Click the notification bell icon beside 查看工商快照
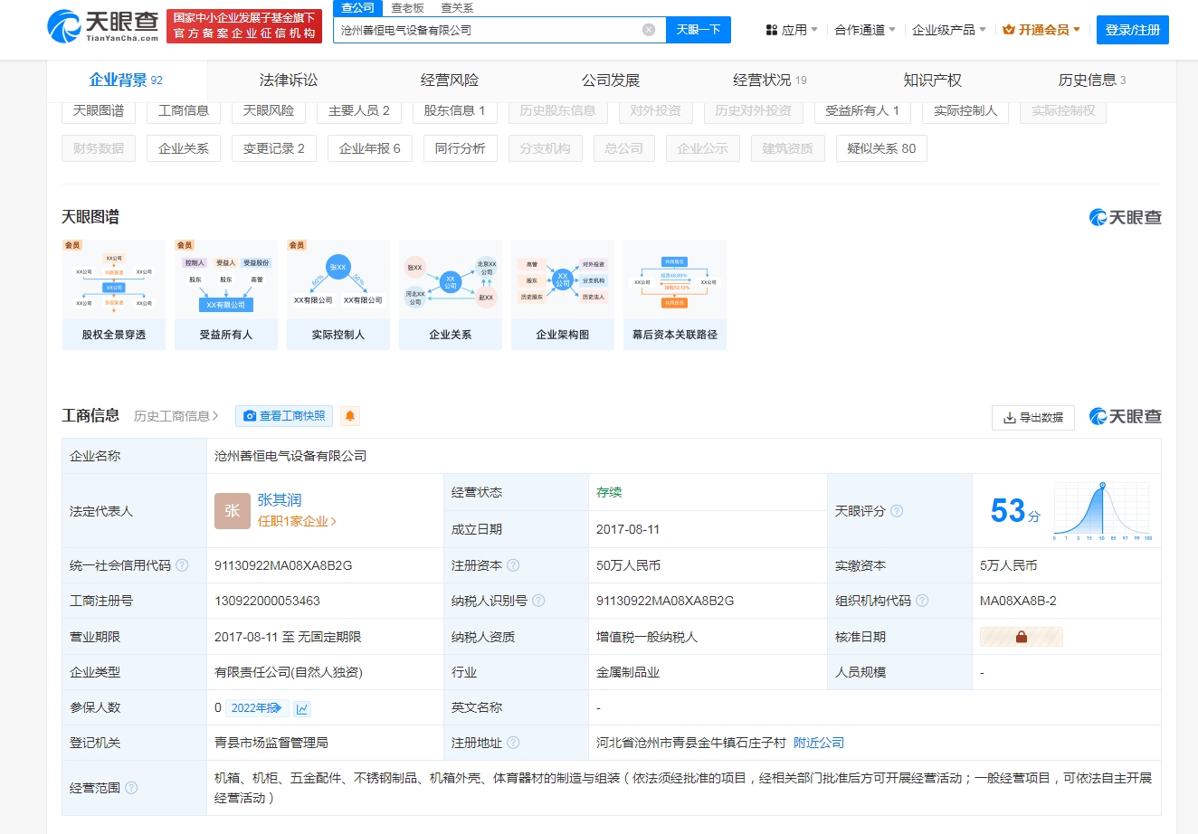Screen dimensions: 1198x834 coord(350,416)
